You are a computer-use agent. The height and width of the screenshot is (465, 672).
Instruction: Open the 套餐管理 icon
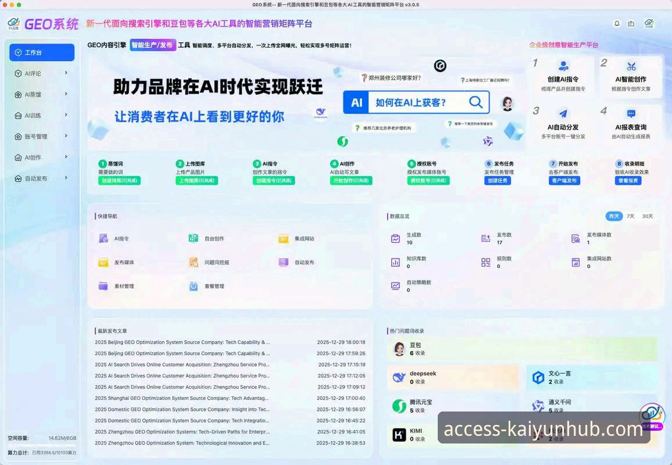pyautogui.click(x=194, y=286)
